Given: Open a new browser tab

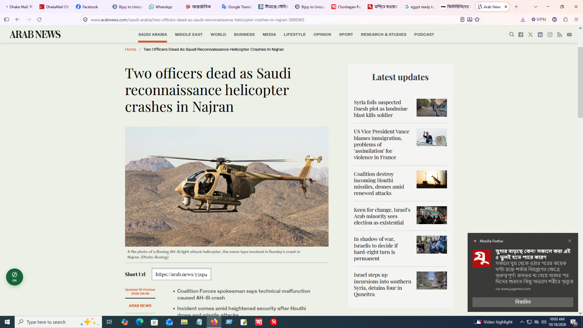Looking at the screenshot, I should point(516,7).
